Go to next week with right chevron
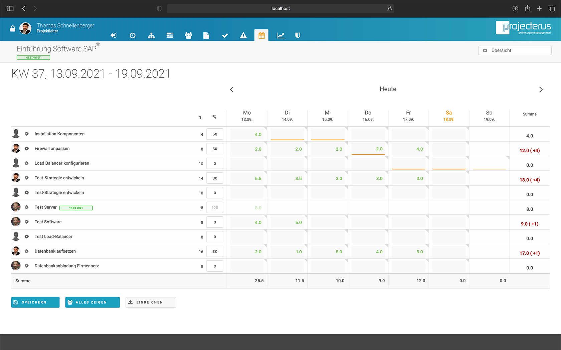Viewport: 561px width, 350px height. [x=541, y=89]
